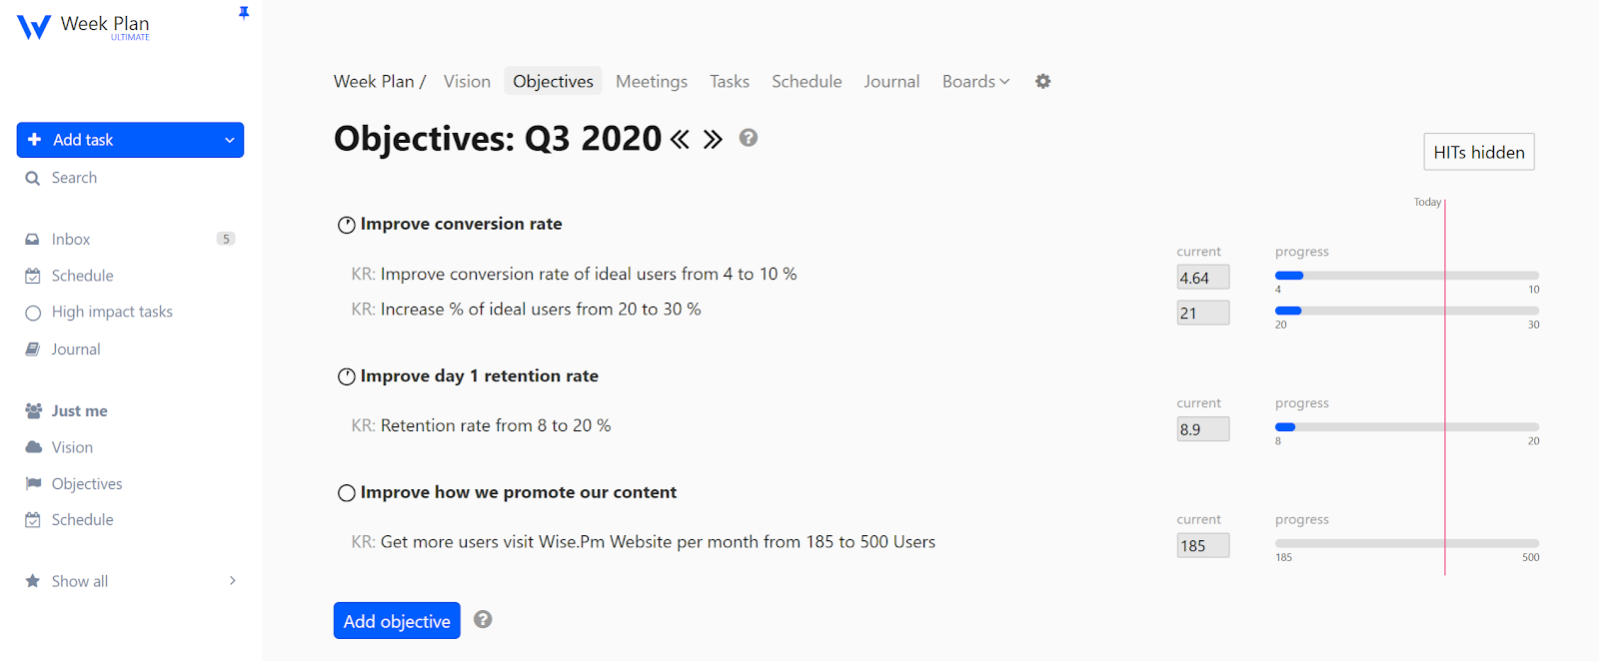Open the Inbox from the sidebar
The height and width of the screenshot is (661, 1599).
point(70,239)
